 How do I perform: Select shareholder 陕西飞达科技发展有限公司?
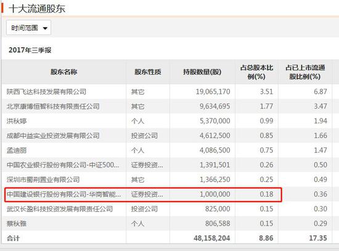pyautogui.click(x=46, y=92)
